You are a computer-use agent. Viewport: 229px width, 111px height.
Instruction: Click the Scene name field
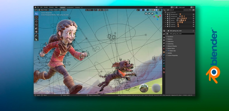164,7
